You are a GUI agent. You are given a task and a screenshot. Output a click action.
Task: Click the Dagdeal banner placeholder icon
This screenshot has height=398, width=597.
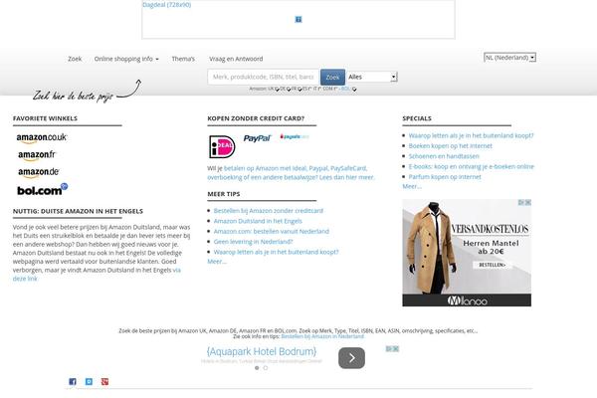(x=298, y=20)
